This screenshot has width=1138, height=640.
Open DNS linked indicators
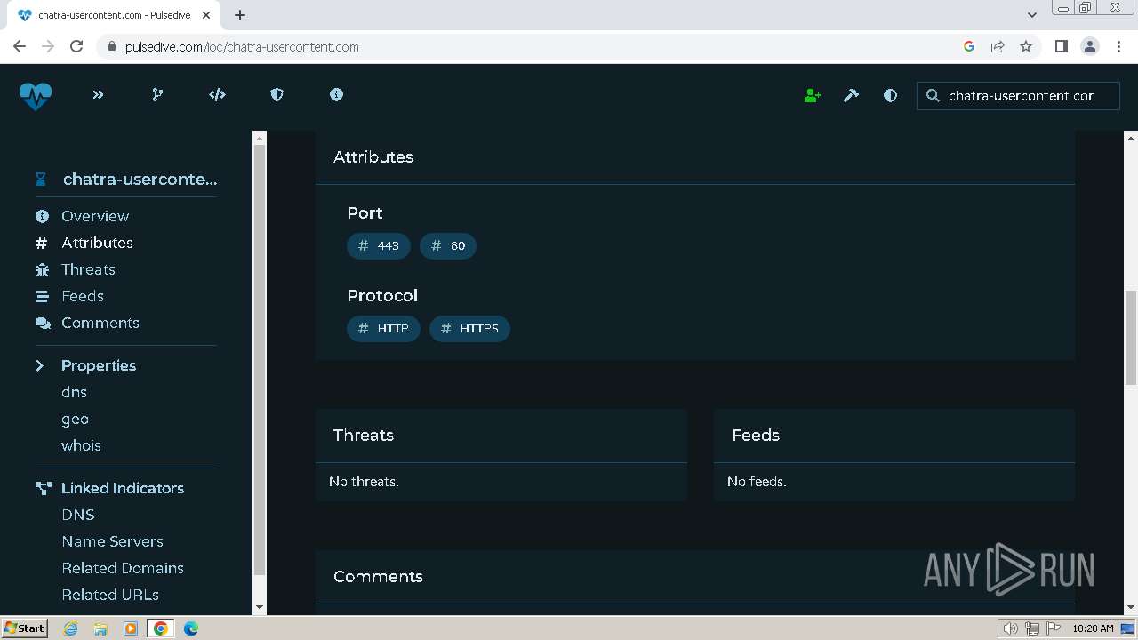tap(78, 515)
